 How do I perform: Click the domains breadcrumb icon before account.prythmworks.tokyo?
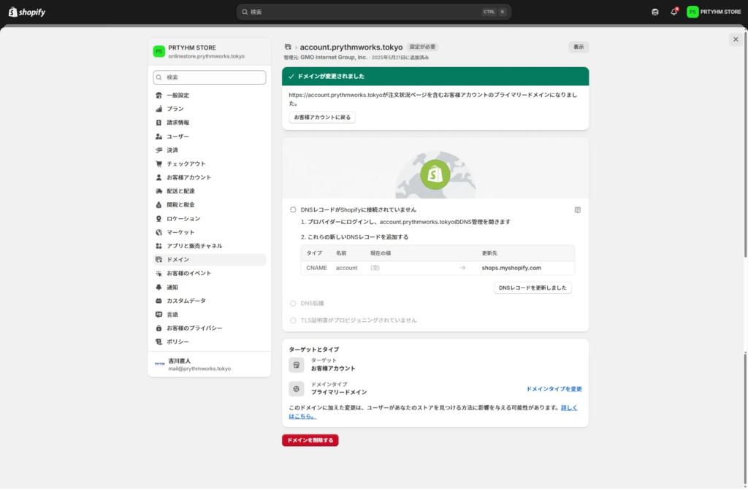coord(288,47)
